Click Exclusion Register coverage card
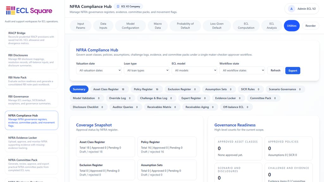Screen dimensions: 324x182 pos(105,170)
